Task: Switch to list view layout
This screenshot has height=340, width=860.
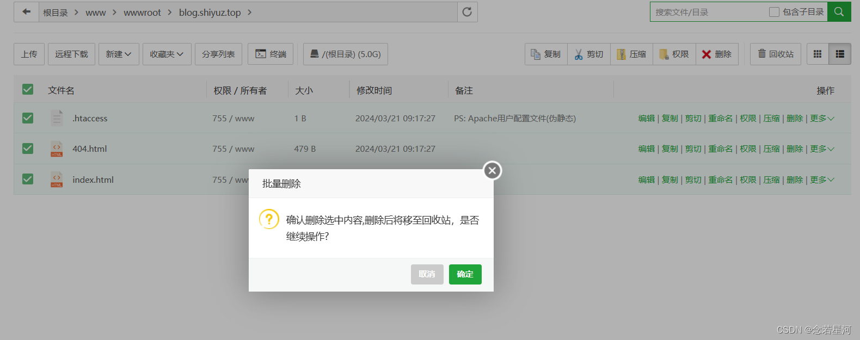Action: point(840,54)
